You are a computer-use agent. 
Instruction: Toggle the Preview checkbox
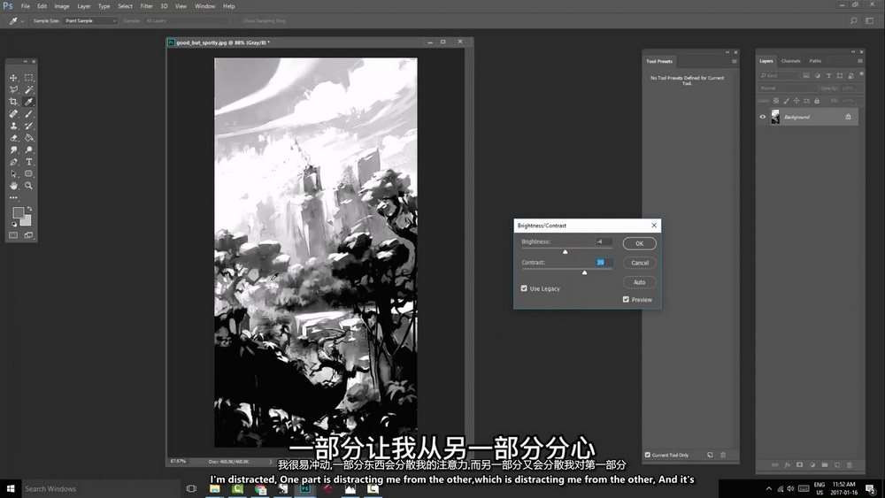coord(626,300)
